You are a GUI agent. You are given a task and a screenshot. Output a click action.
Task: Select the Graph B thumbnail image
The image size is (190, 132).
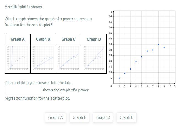click(43, 58)
